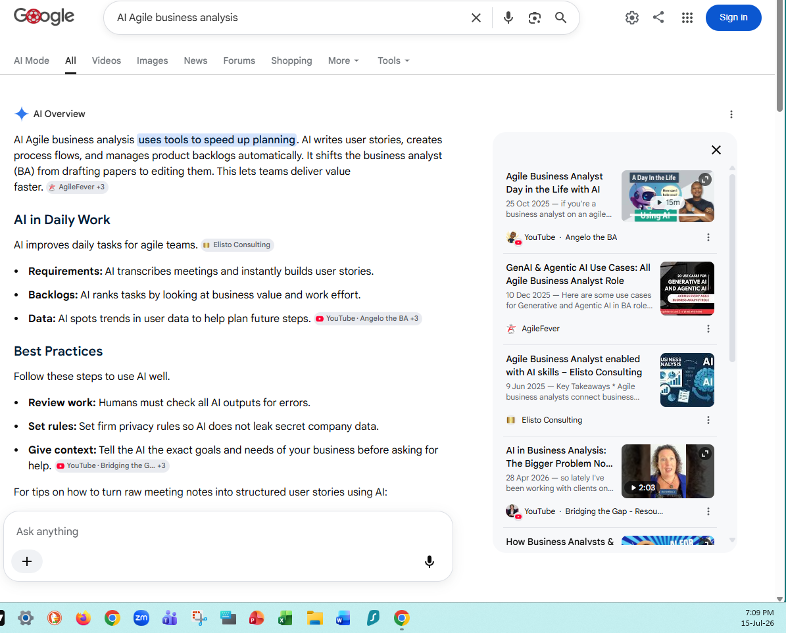The image size is (786, 633).
Task: Launch Firefox from the taskbar
Action: click(x=84, y=619)
